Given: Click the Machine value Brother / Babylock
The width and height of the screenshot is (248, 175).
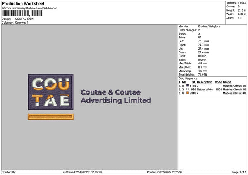Looking at the screenshot, I should [210, 26].
